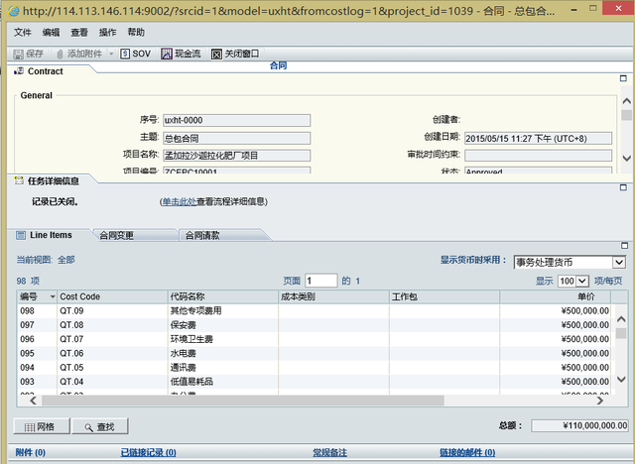Click the 主题 field 总包合同
Screen dimensions: 635x464
click(236, 139)
